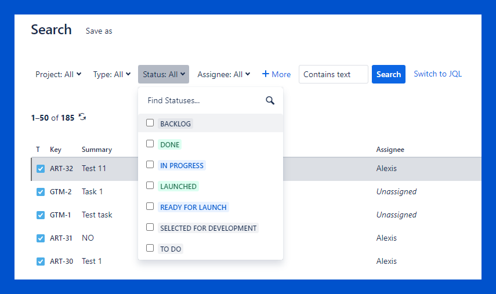Click the 1–50 of 185 results count
Image resolution: width=496 pixels, height=294 pixels.
click(x=53, y=118)
